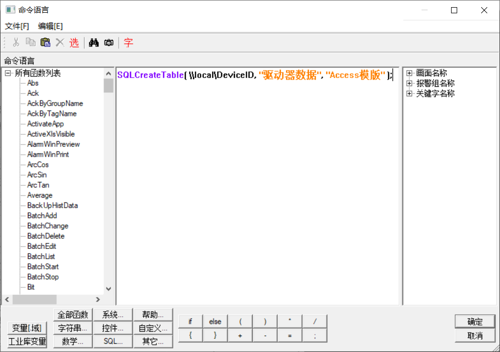Insert the opening curly brace button

point(191,335)
